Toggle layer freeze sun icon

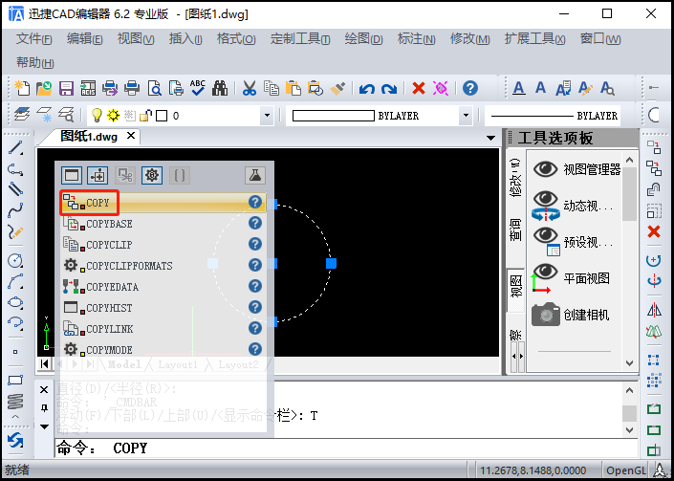click(x=113, y=115)
